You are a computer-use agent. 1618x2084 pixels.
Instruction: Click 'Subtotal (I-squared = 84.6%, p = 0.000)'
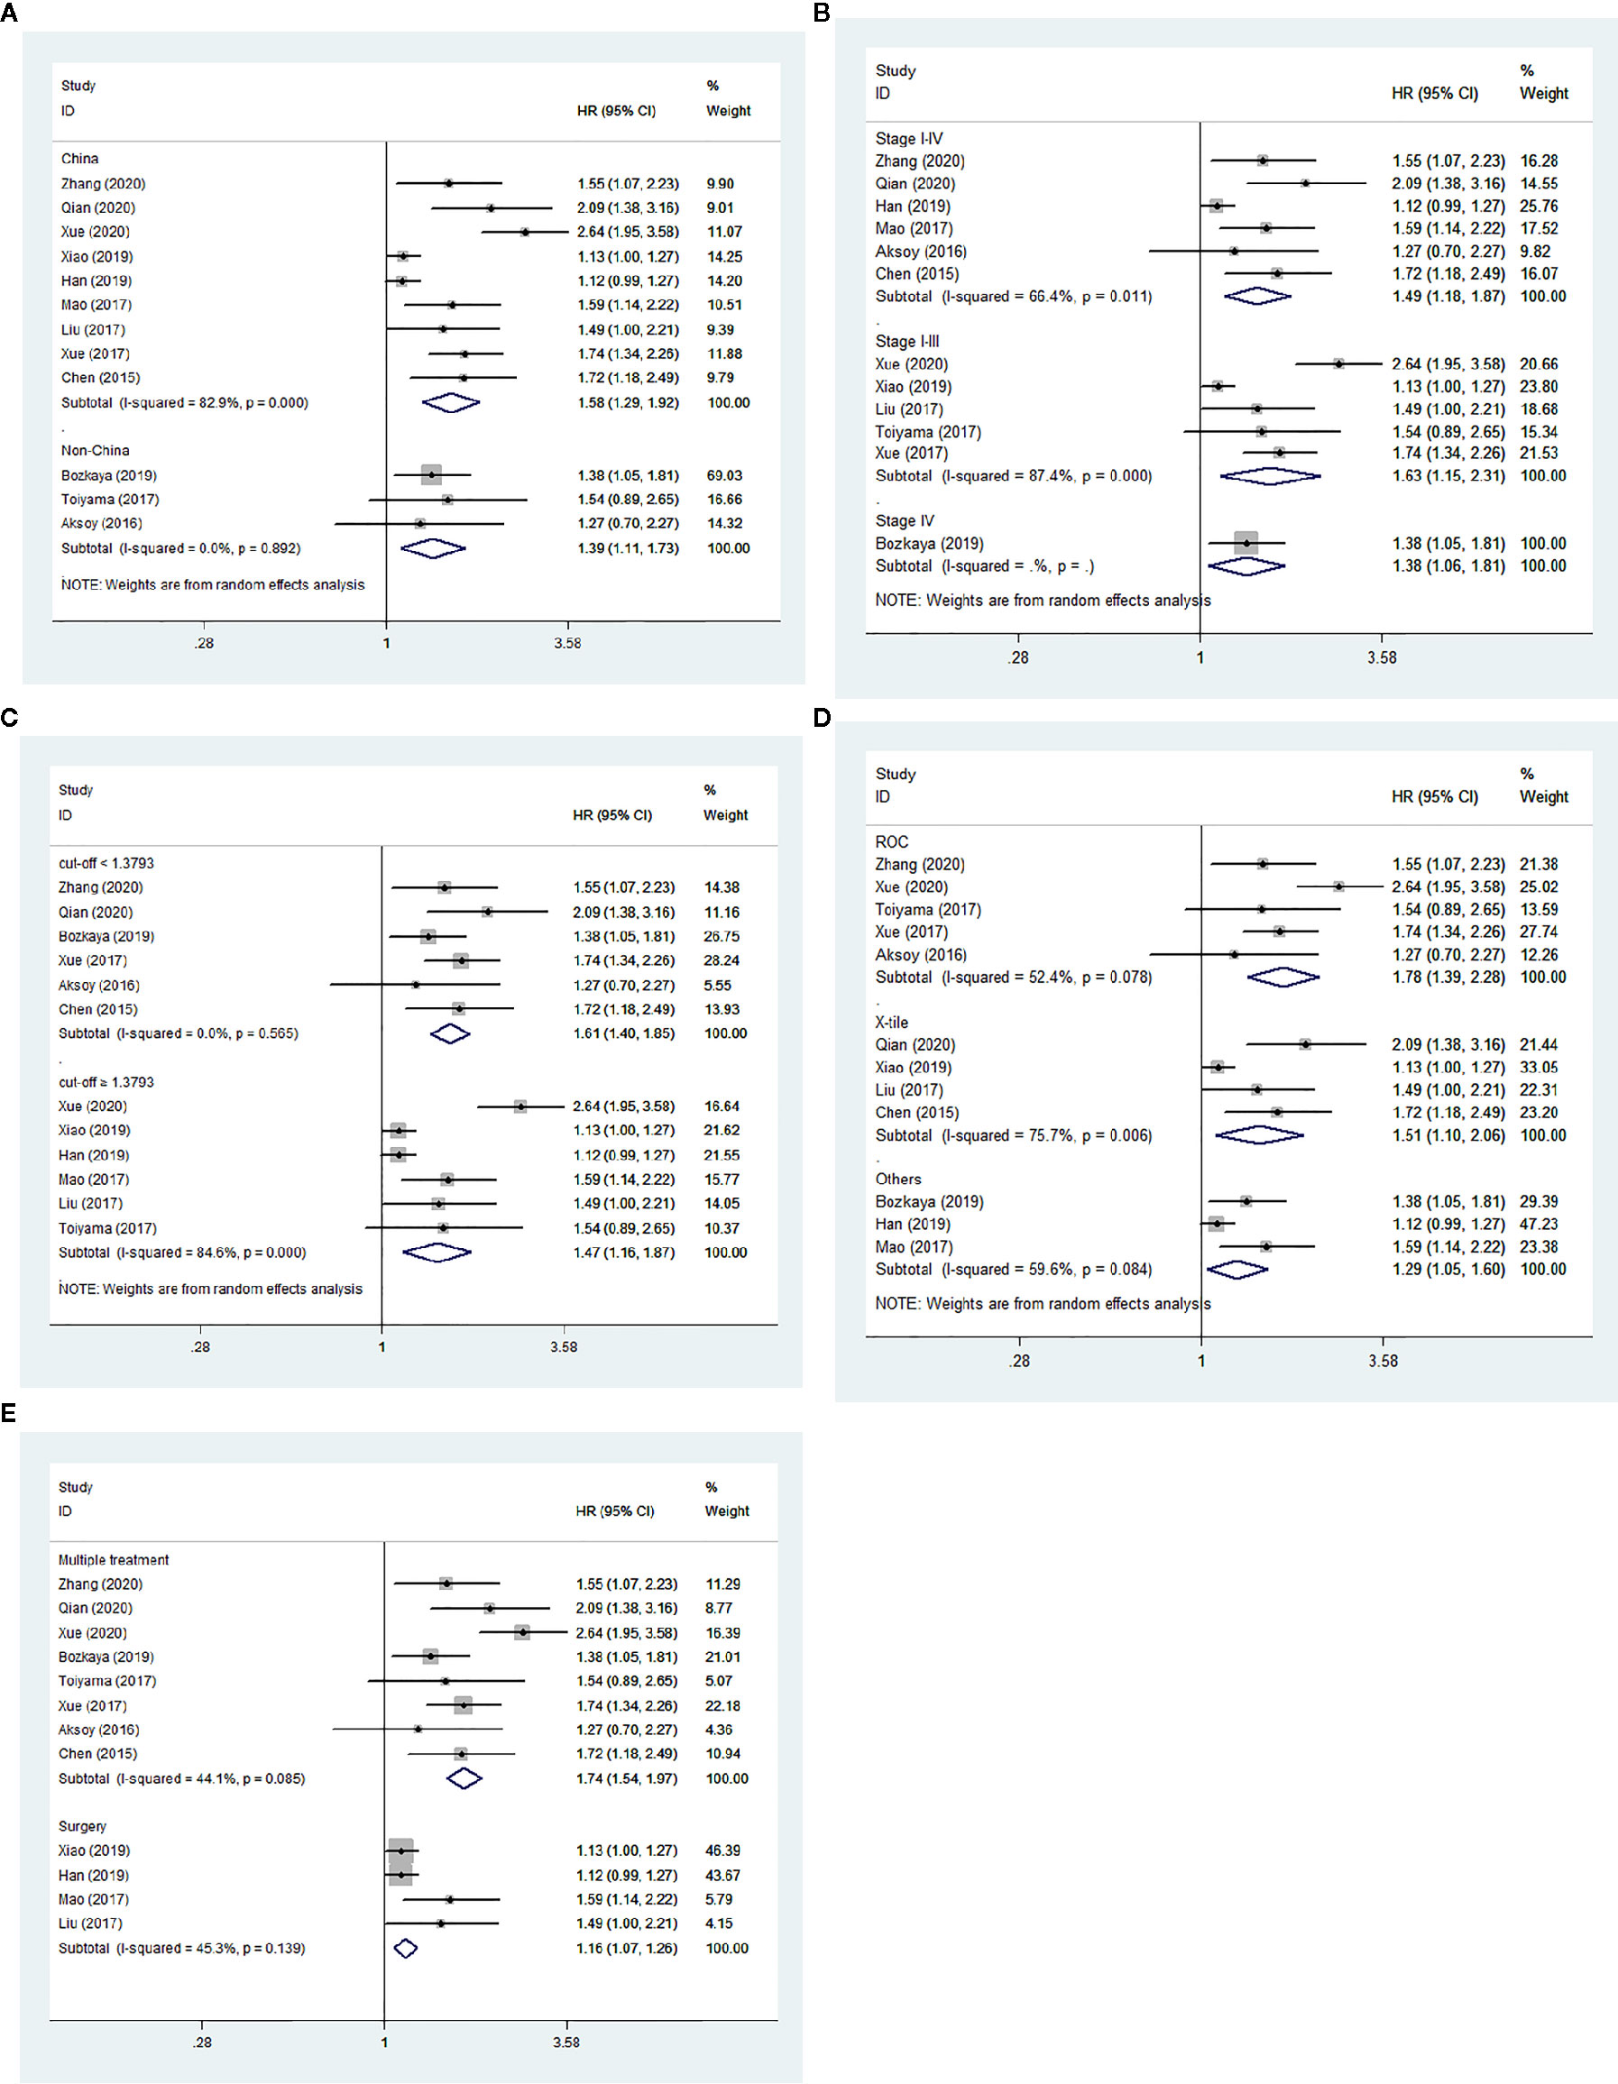[182, 1253]
